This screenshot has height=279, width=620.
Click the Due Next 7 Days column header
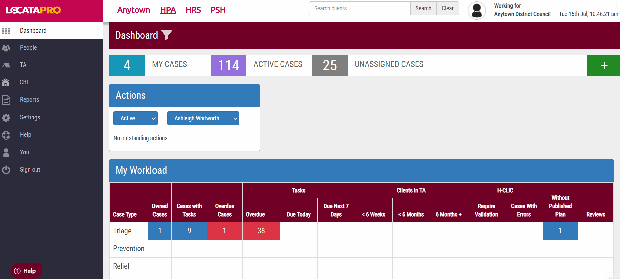pos(336,210)
